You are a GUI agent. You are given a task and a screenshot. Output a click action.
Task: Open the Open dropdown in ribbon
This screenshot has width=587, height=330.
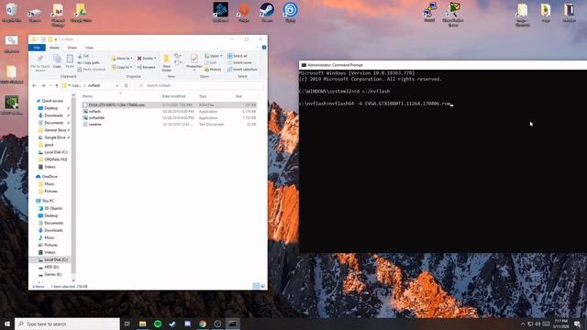point(214,56)
